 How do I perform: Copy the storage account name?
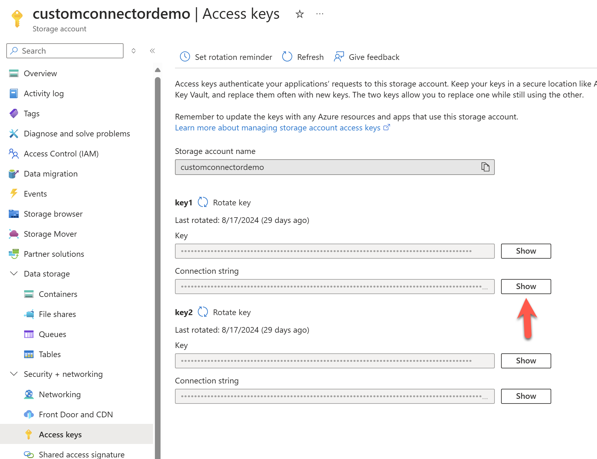tap(485, 167)
